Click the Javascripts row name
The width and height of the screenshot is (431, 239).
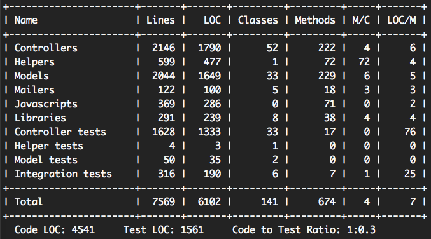coord(46,104)
